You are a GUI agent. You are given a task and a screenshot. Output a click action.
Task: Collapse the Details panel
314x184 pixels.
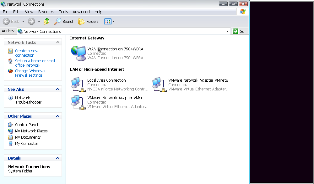click(x=58, y=158)
